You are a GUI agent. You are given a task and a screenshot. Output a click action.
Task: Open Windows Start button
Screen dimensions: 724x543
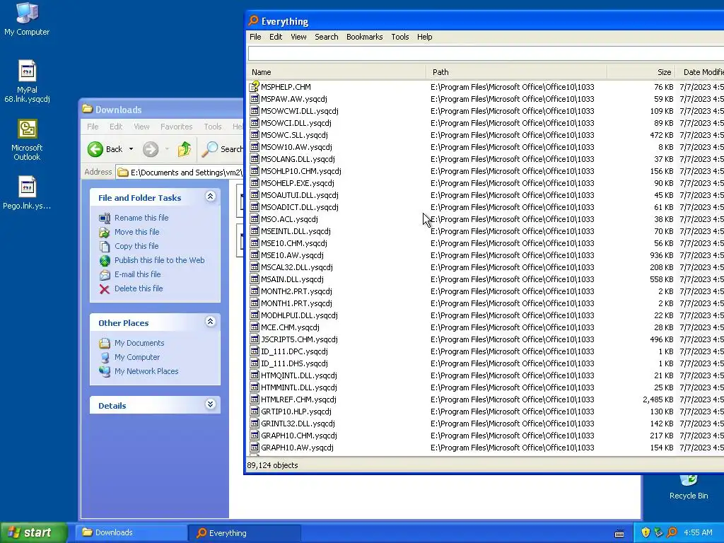point(34,532)
